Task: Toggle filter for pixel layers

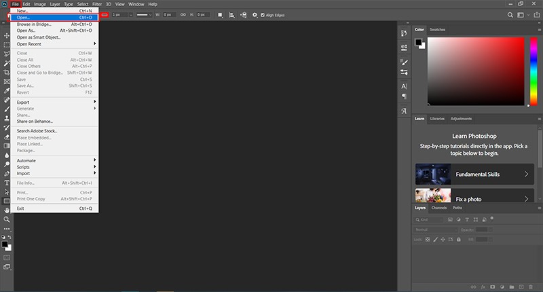Action: coord(450,219)
